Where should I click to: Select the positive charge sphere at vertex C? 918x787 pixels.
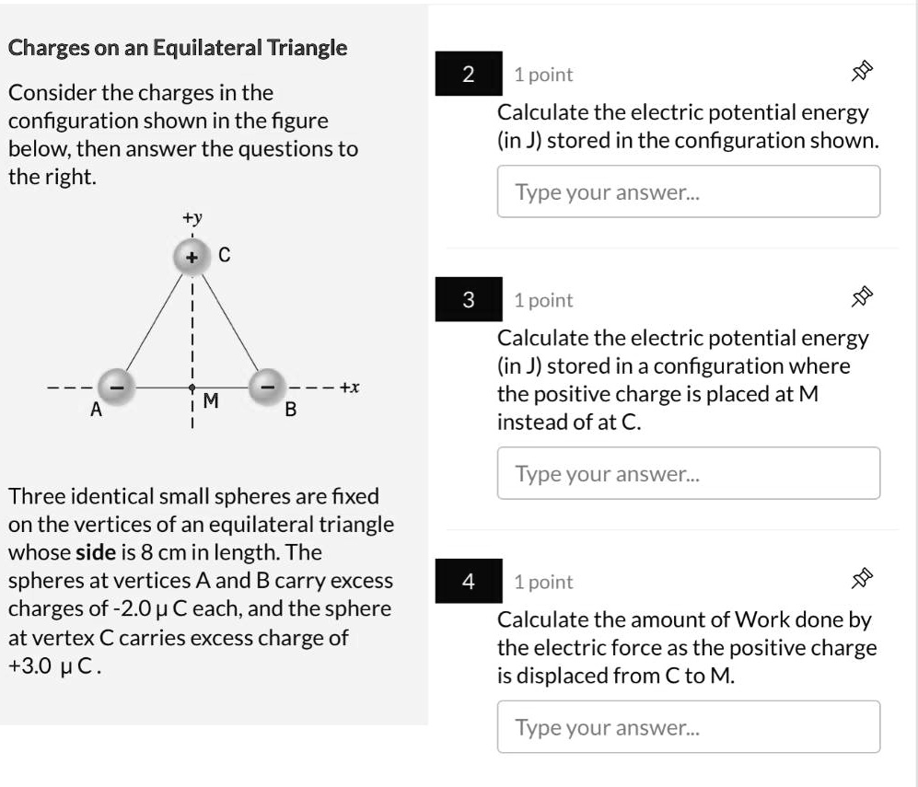191,257
